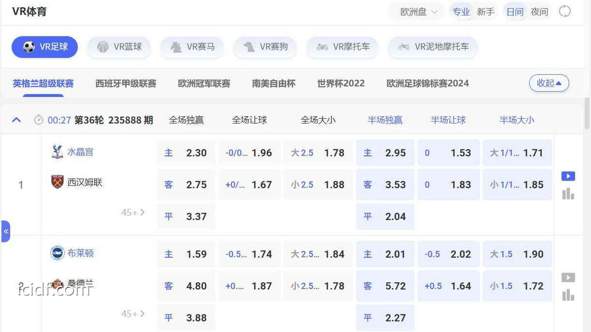The height and width of the screenshot is (332, 591).
Task: Bet half-time handicap 0 at 1.83
Action: pos(448,184)
